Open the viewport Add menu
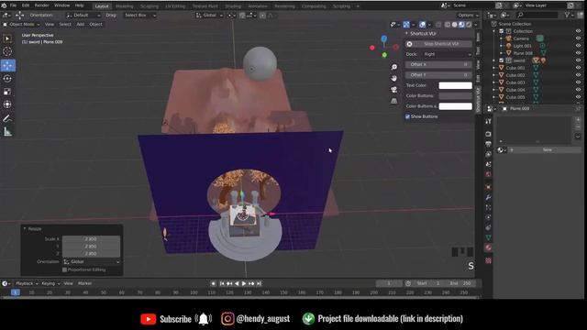The height and width of the screenshot is (330, 587). (80, 25)
